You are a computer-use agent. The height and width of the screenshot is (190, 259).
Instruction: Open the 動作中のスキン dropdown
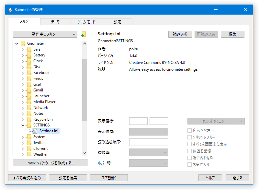45,34
